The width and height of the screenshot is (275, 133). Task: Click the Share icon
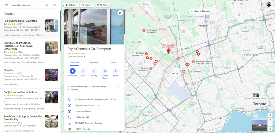(116, 71)
